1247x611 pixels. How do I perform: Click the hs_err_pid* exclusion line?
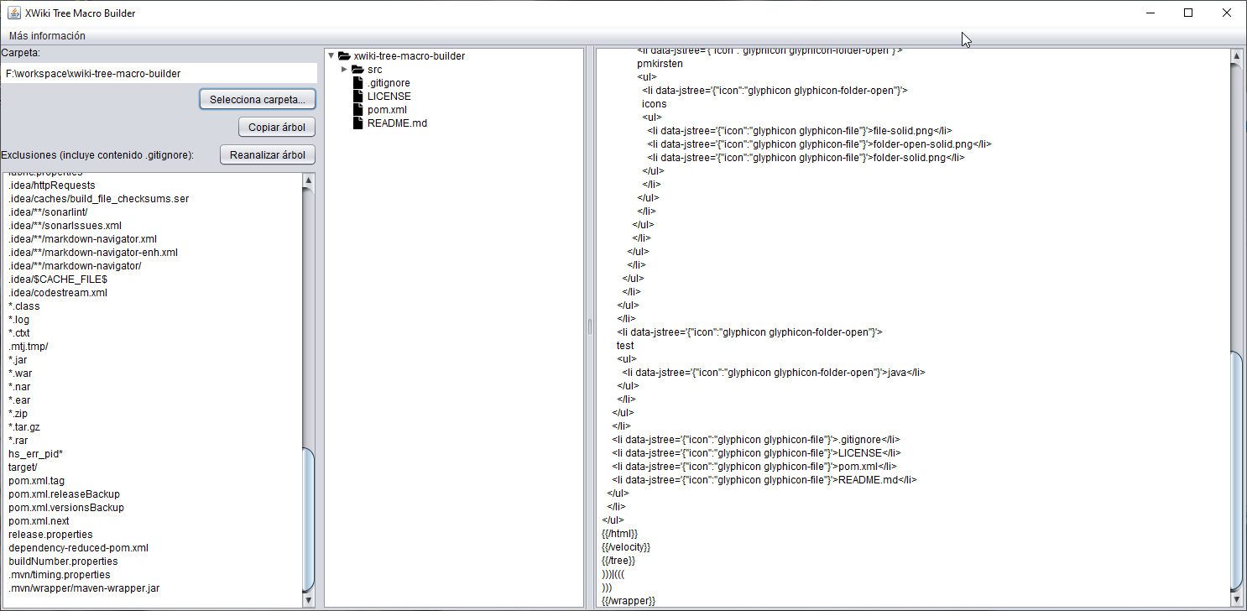click(x=35, y=454)
